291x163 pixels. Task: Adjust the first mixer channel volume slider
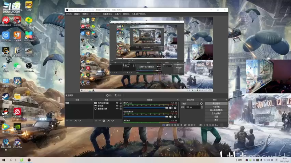tap(146, 108)
